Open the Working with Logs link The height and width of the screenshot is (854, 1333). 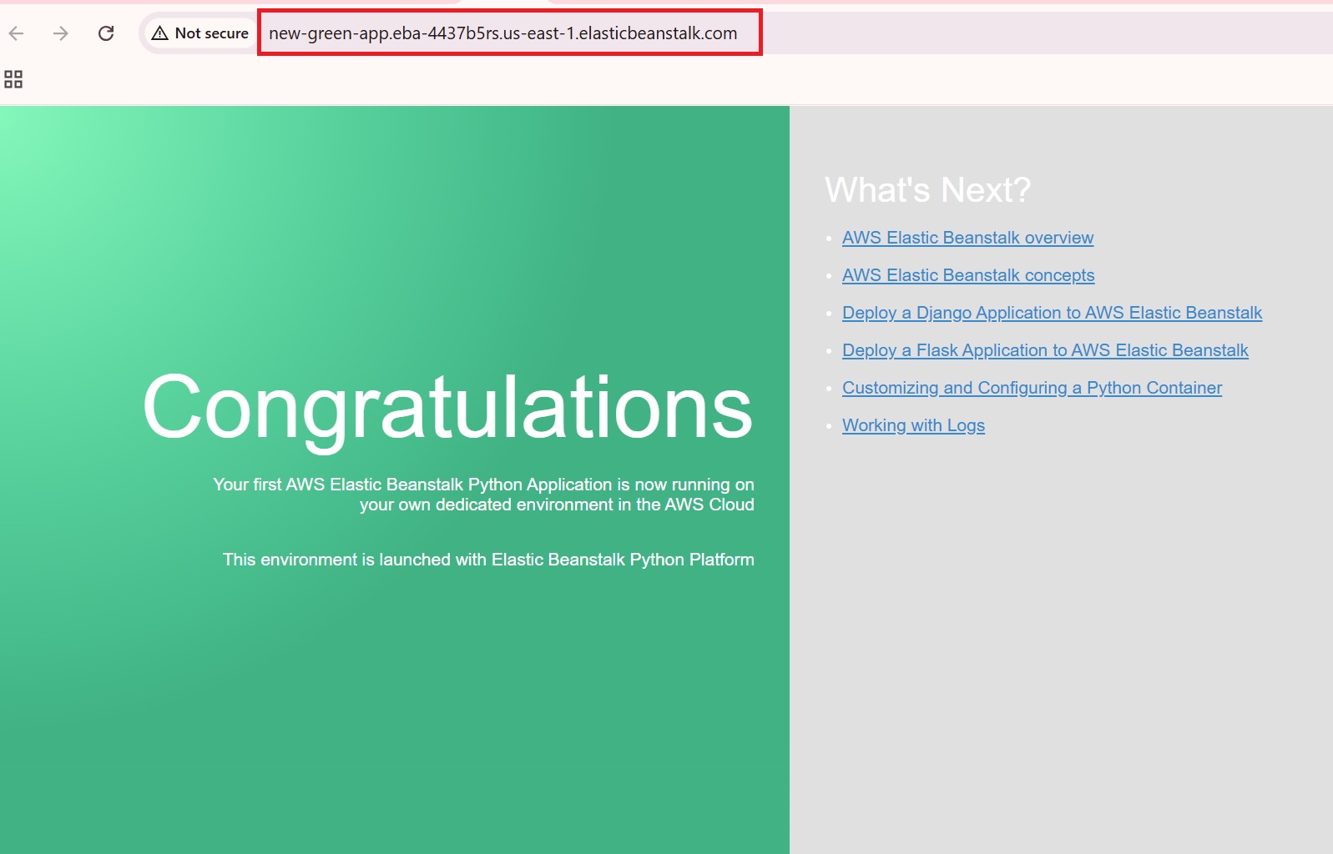pos(913,425)
